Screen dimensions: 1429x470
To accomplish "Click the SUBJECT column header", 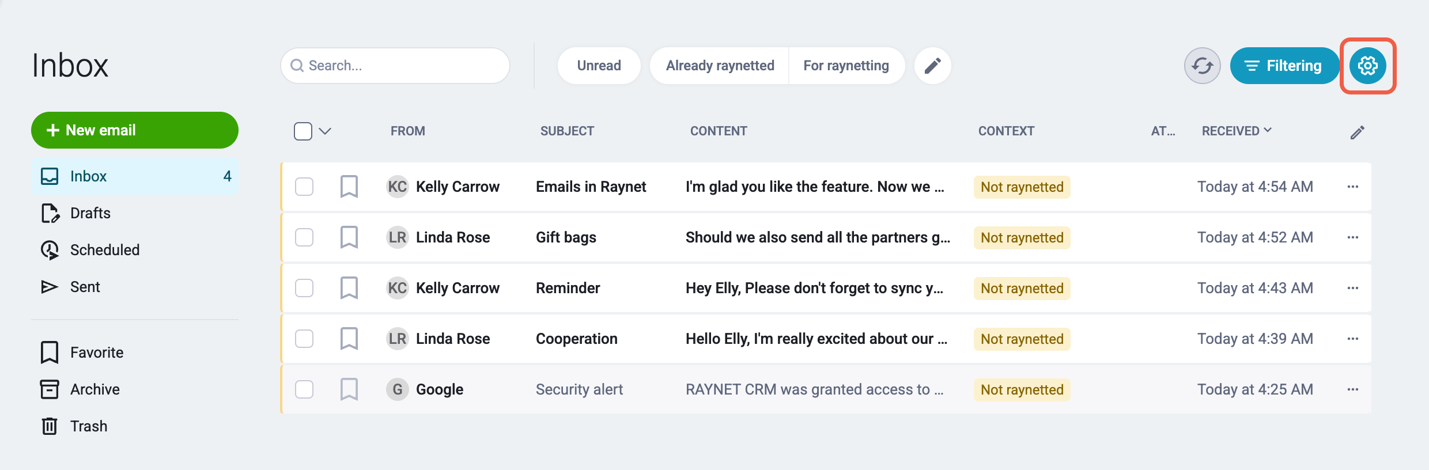I will pyautogui.click(x=567, y=131).
